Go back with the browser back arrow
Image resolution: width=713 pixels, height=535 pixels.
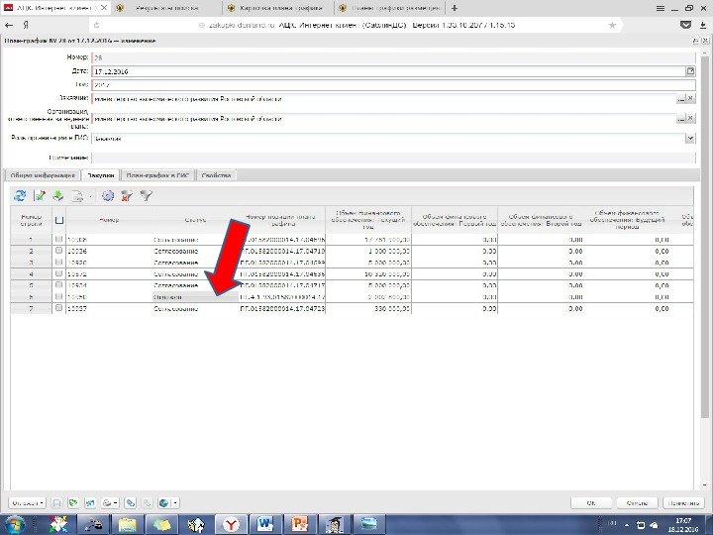[9, 25]
